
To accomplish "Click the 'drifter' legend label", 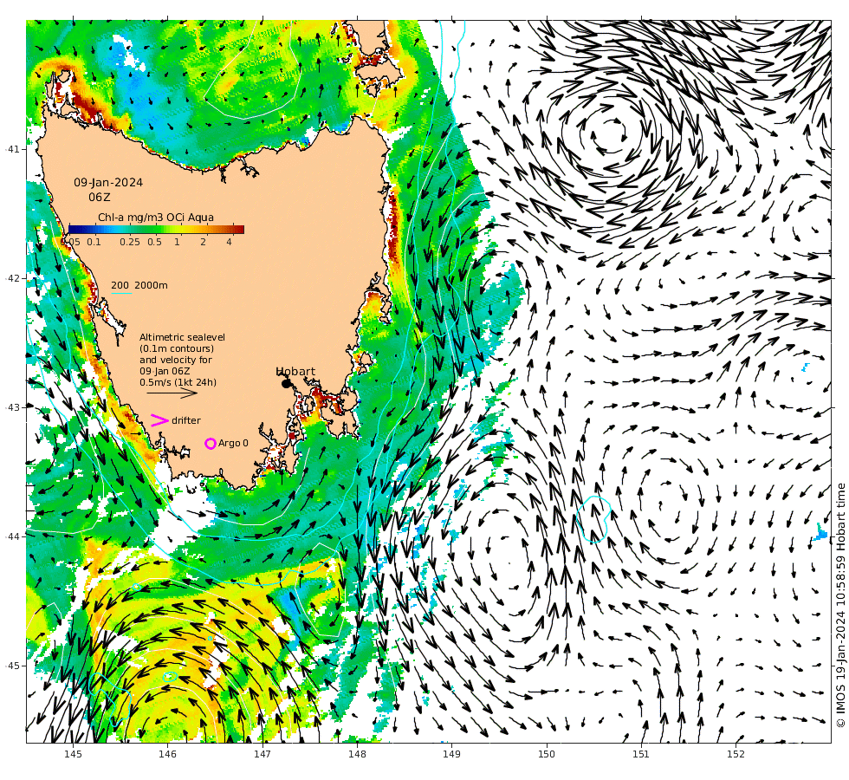I will coord(186,420).
